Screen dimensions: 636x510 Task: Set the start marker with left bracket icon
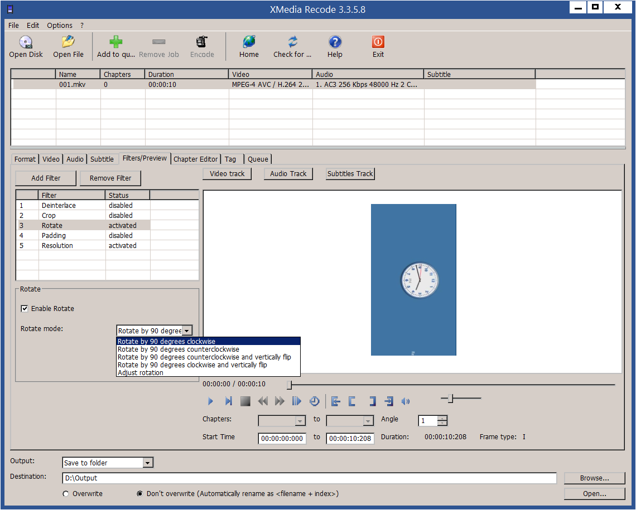(x=352, y=401)
